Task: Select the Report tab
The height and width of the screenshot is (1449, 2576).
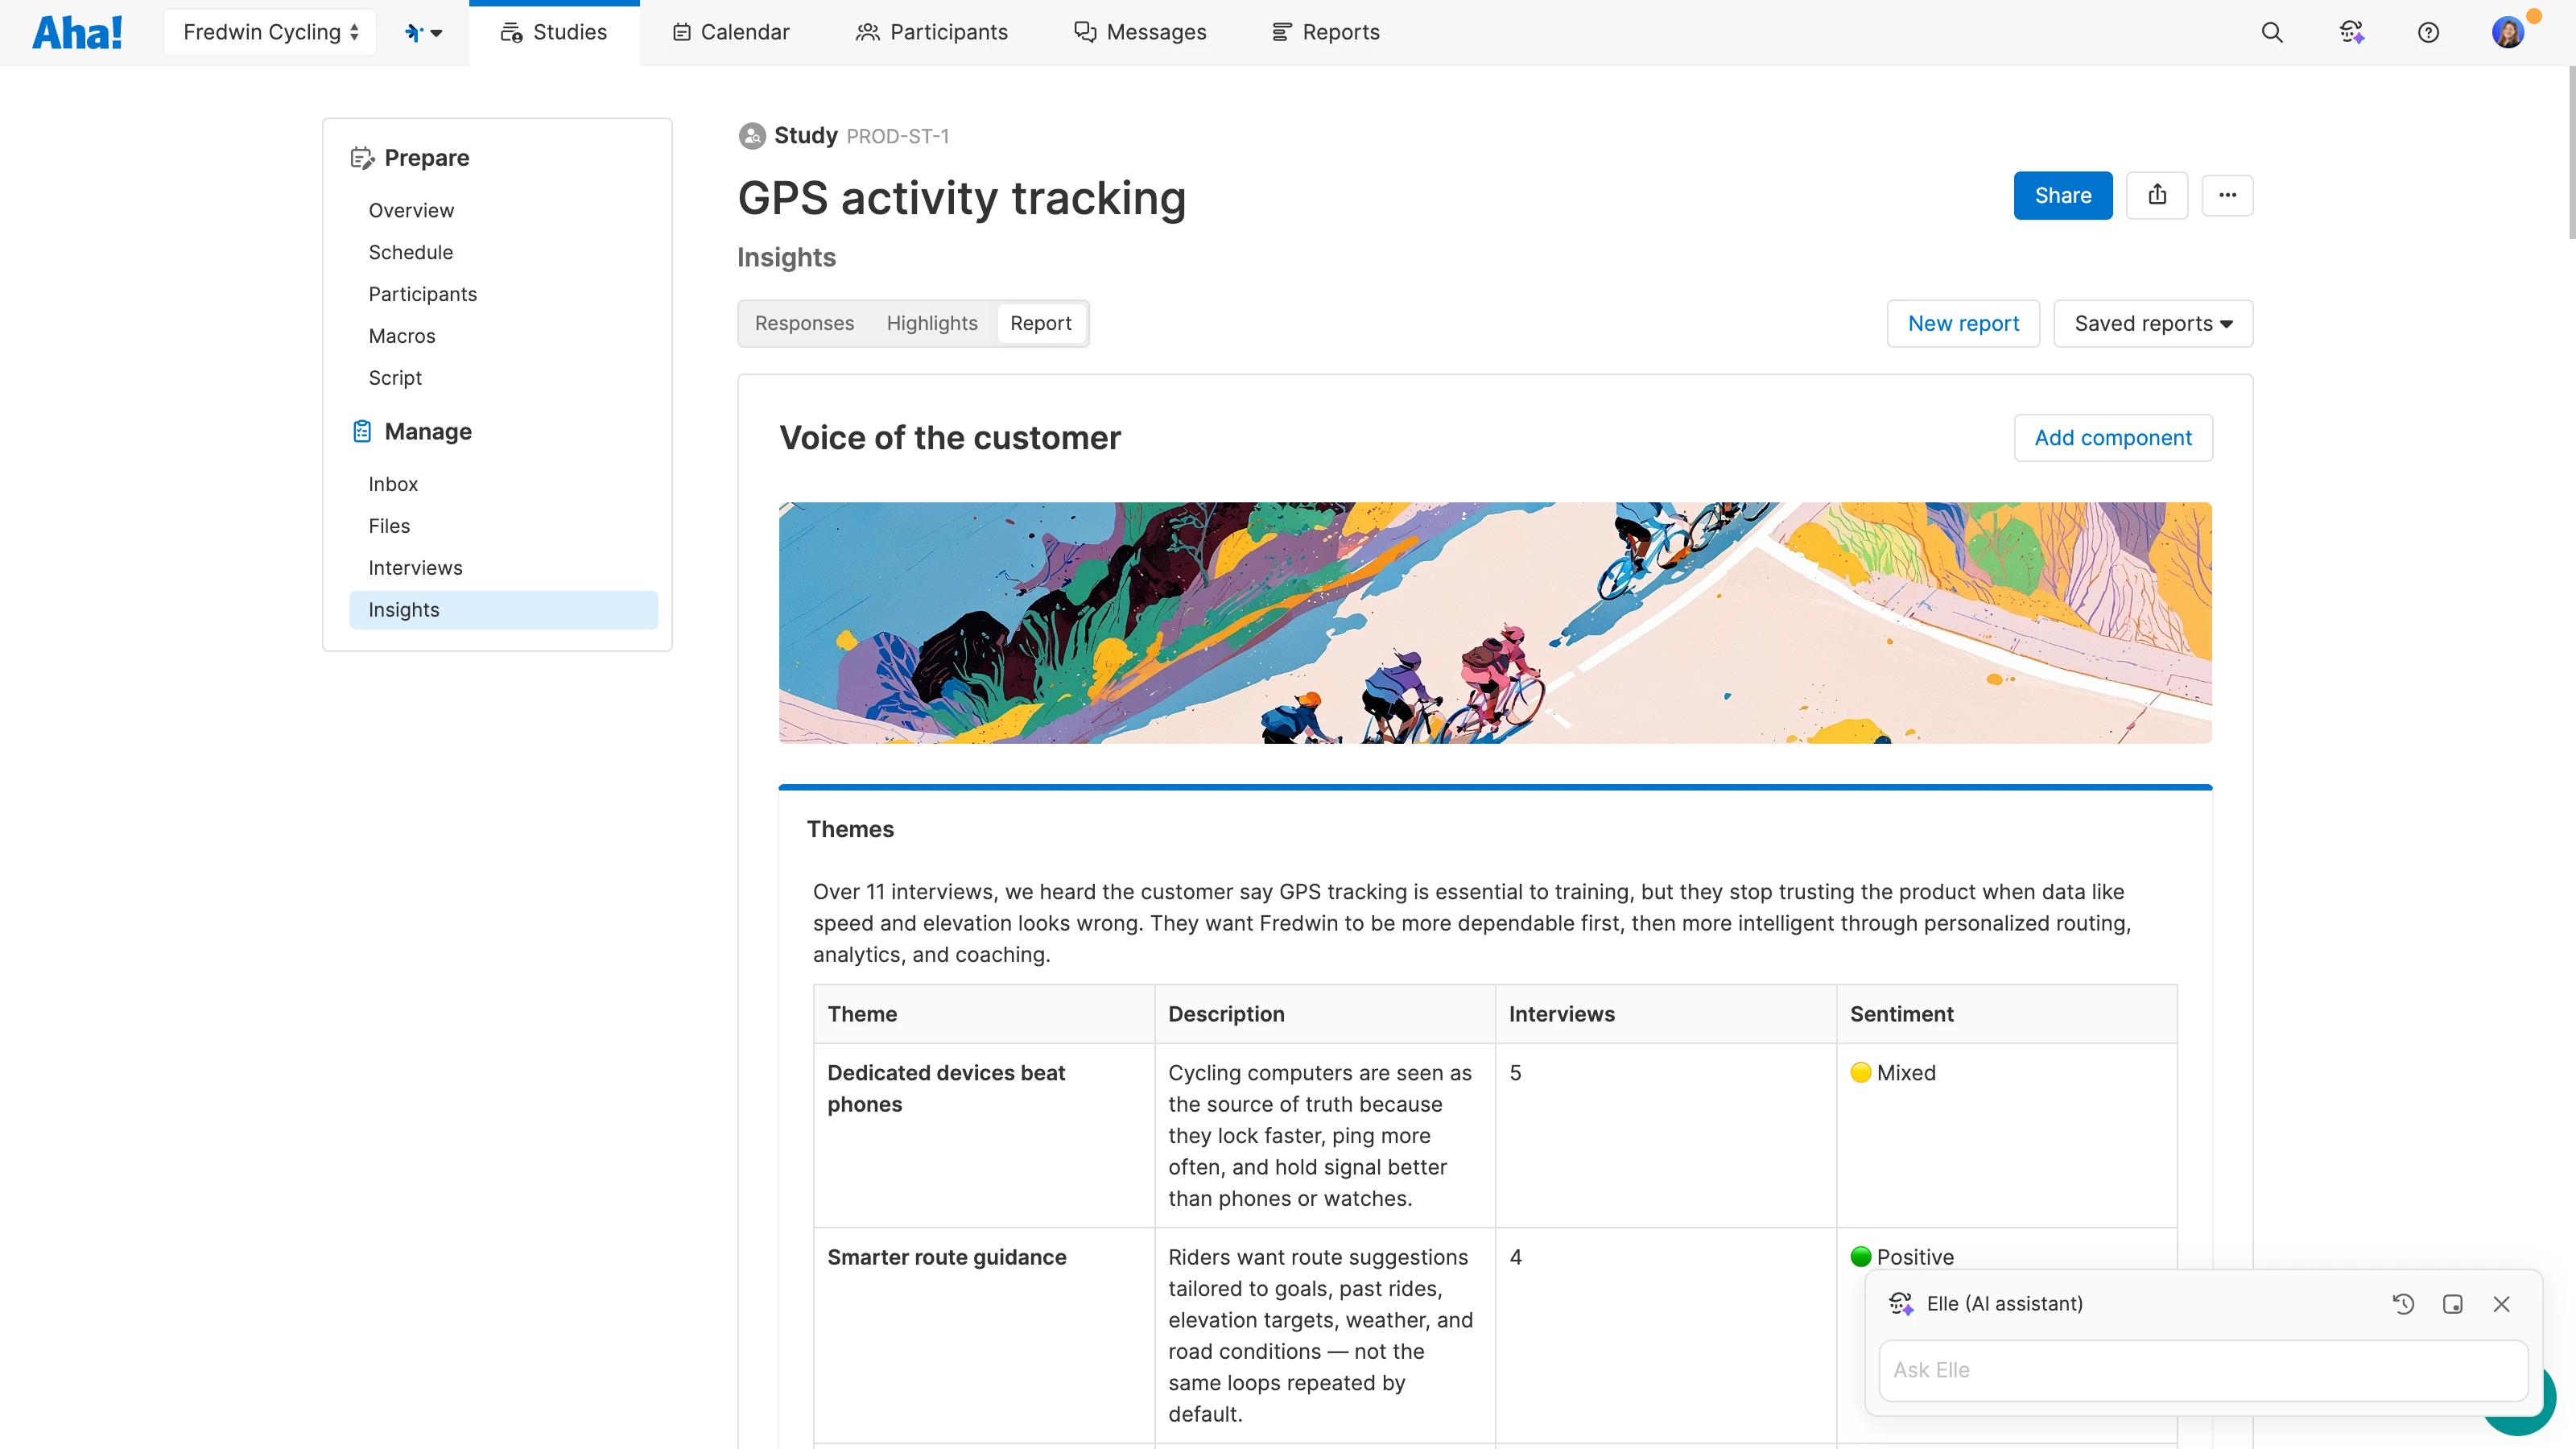Action: [x=1041, y=323]
